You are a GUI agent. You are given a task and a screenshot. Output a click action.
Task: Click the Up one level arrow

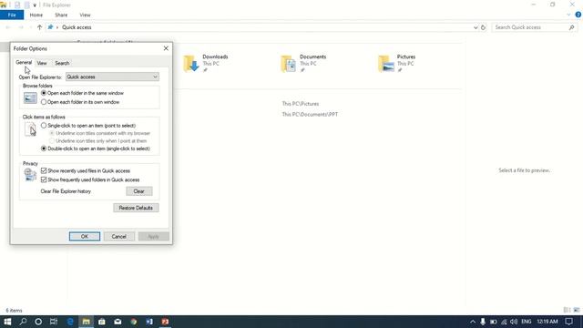(39, 27)
